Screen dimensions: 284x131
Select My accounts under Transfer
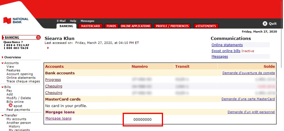[16, 119]
